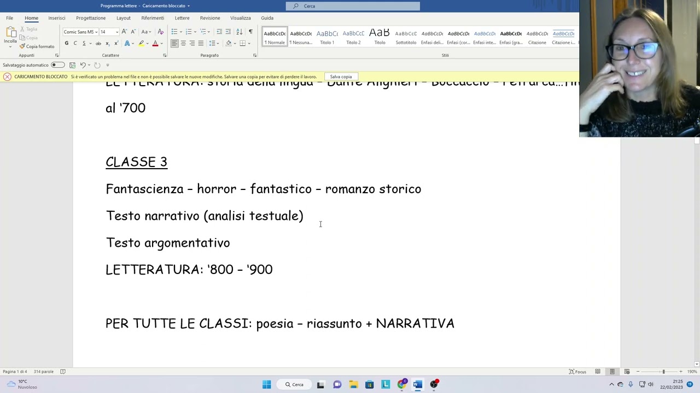Click the zoom slider handle
700x393 pixels.
point(663,372)
